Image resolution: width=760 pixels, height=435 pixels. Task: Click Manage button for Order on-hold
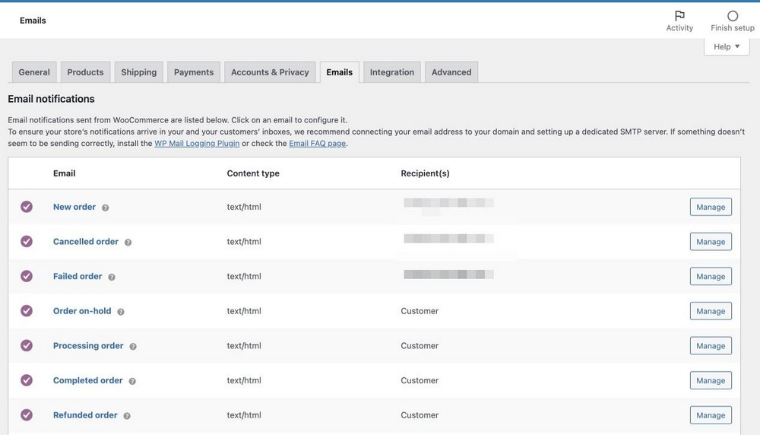coord(711,311)
